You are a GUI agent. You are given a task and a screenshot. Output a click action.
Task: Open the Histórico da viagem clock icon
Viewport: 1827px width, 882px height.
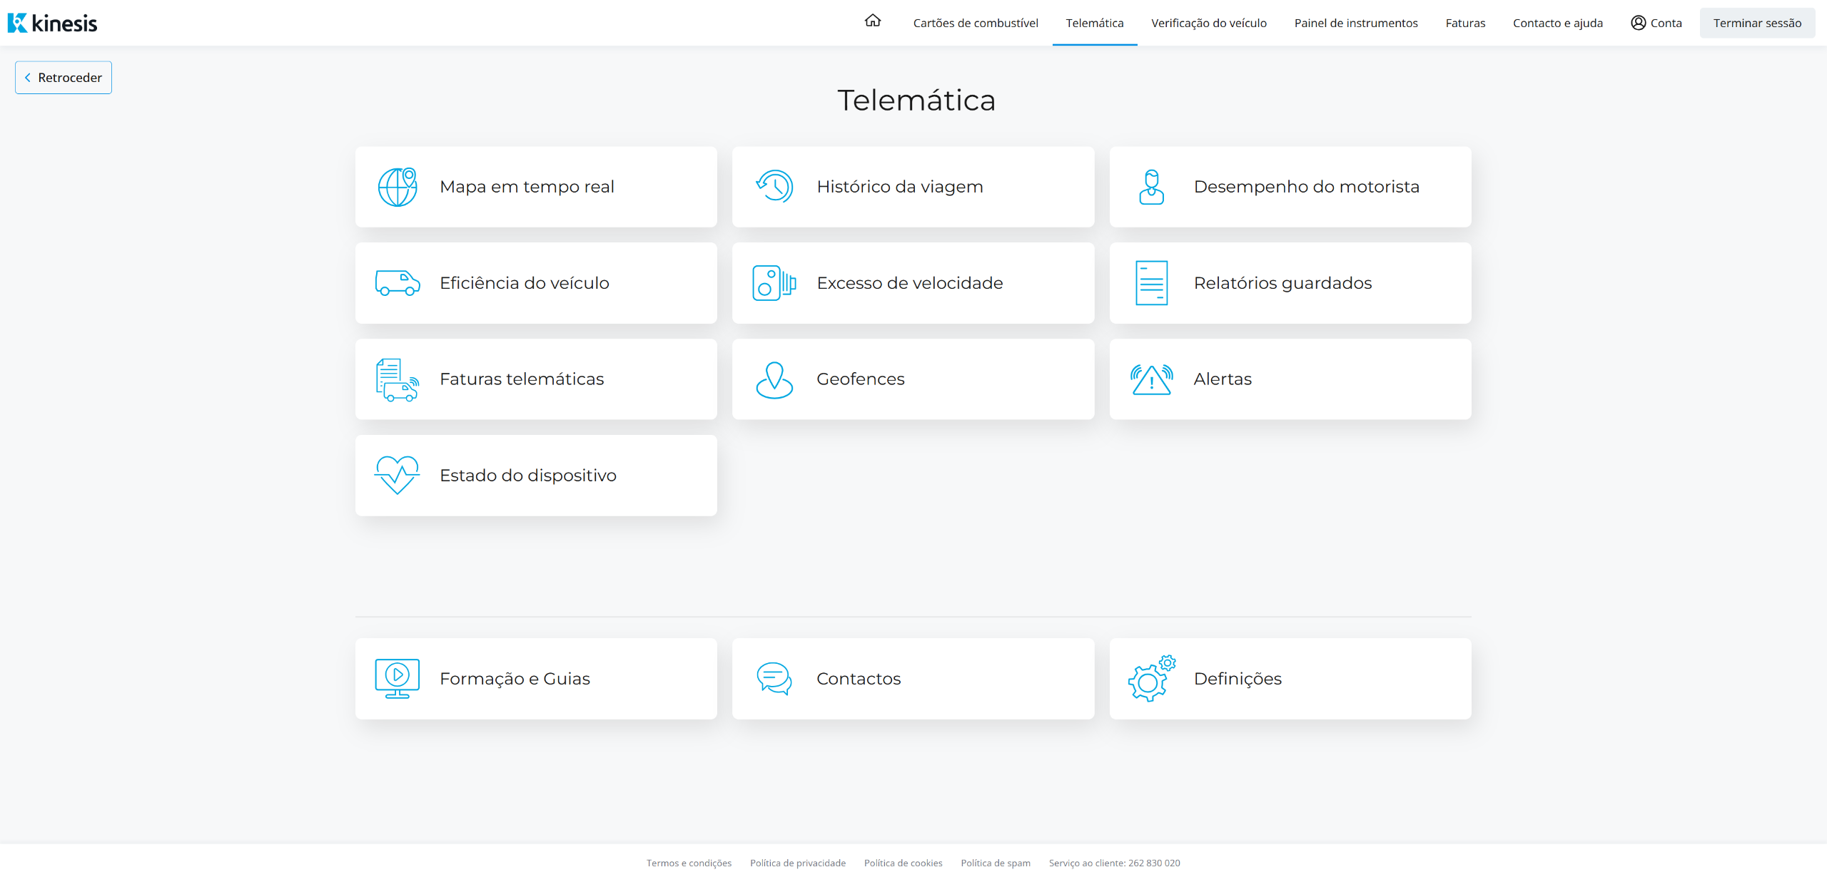pos(774,187)
